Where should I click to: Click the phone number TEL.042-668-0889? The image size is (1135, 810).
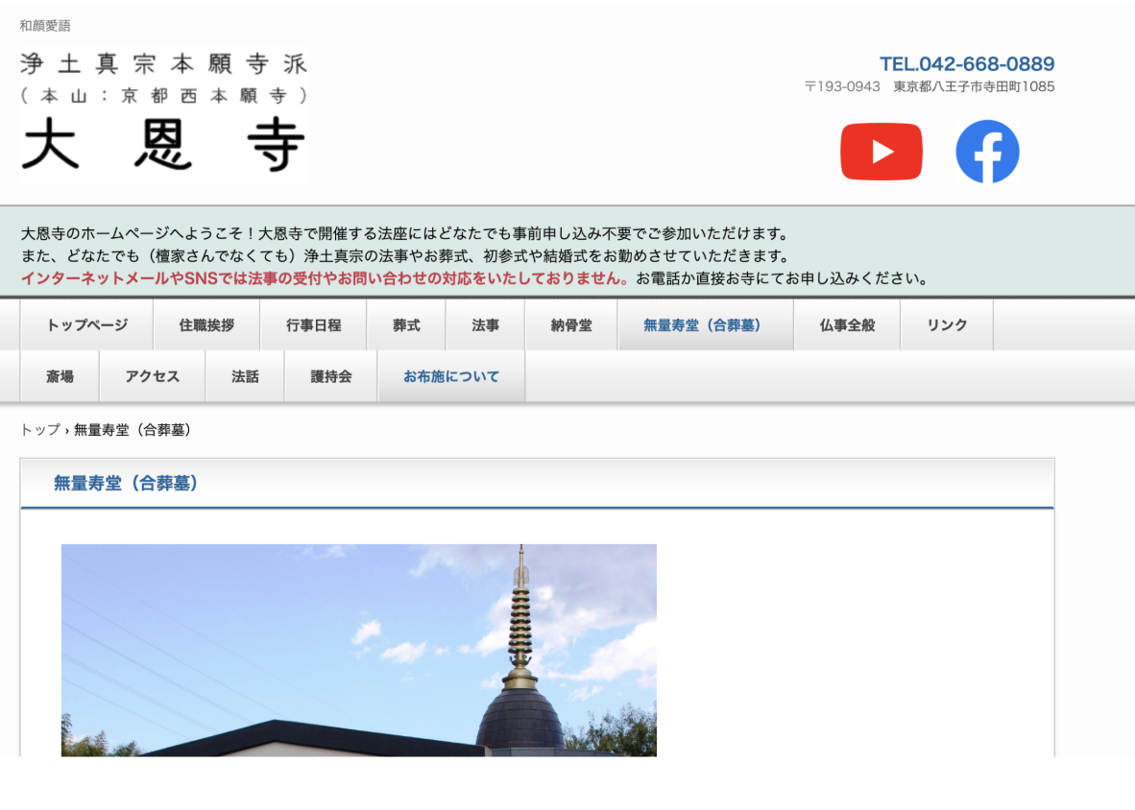click(967, 64)
